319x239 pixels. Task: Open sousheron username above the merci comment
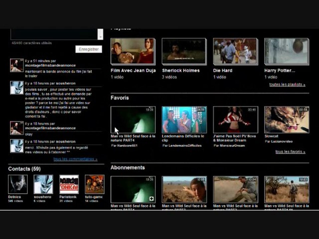[65, 141]
